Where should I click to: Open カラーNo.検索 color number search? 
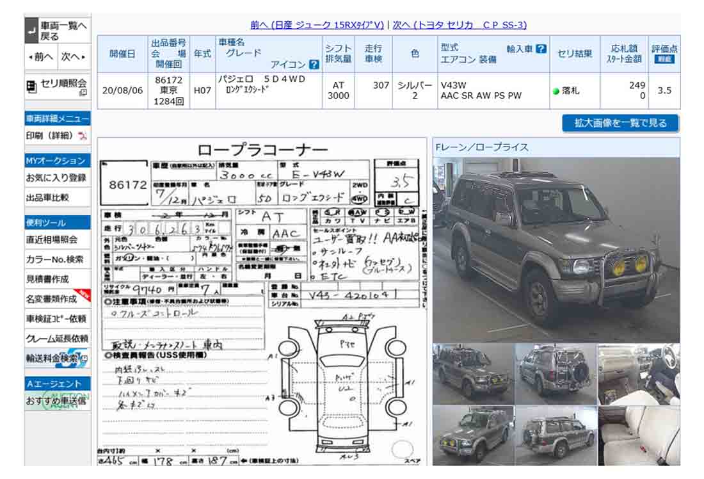click(58, 260)
